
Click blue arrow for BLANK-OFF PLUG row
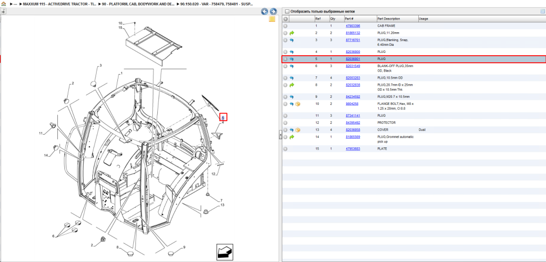pos(292,66)
